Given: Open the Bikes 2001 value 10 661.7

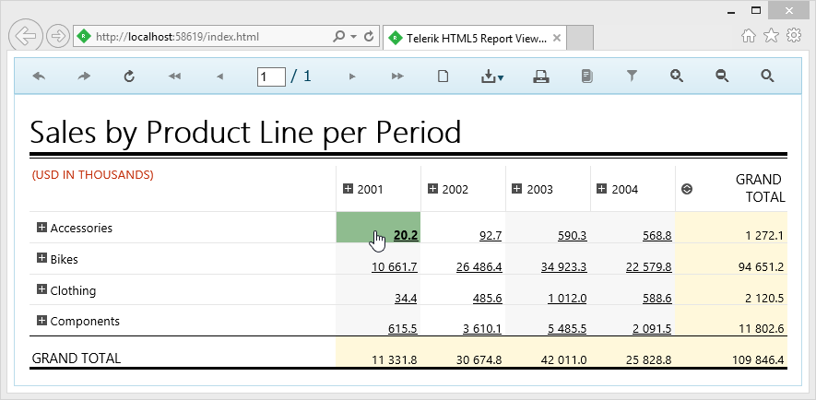Looking at the screenshot, I should point(395,267).
